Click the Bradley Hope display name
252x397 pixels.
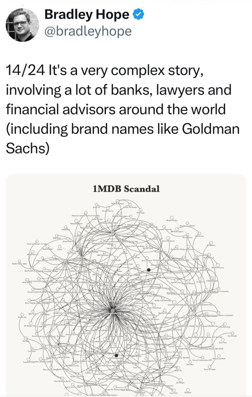pyautogui.click(x=87, y=15)
